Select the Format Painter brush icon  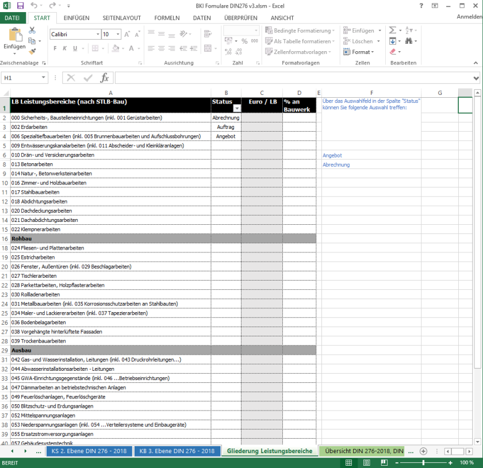(x=33, y=52)
